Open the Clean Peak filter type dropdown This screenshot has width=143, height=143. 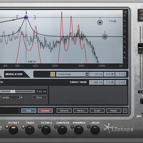coord(87,74)
